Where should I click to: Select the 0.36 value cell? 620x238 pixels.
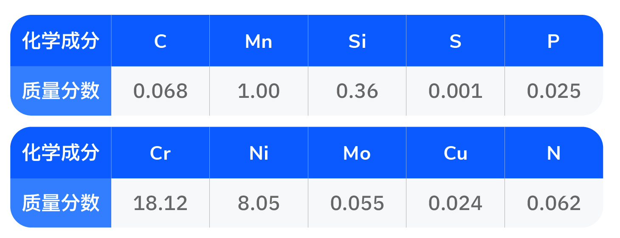[357, 91]
